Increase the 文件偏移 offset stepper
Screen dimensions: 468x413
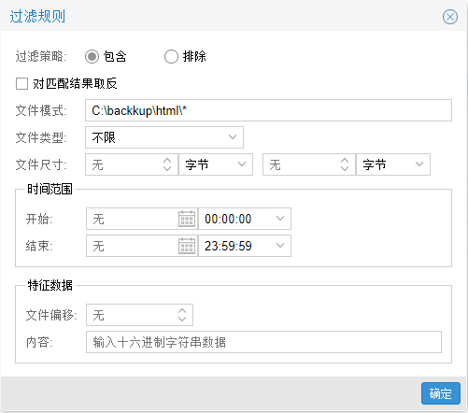(182, 311)
